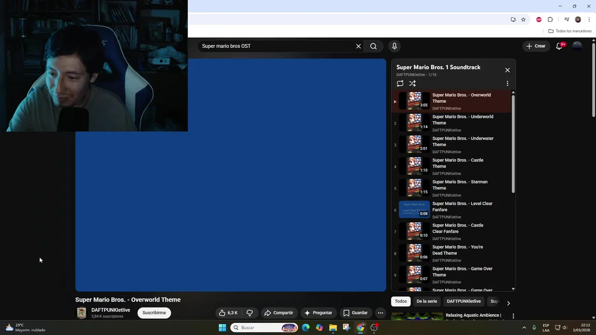The image size is (596, 335).
Task: Open the YouTube notifications bell
Action: click(x=560, y=46)
